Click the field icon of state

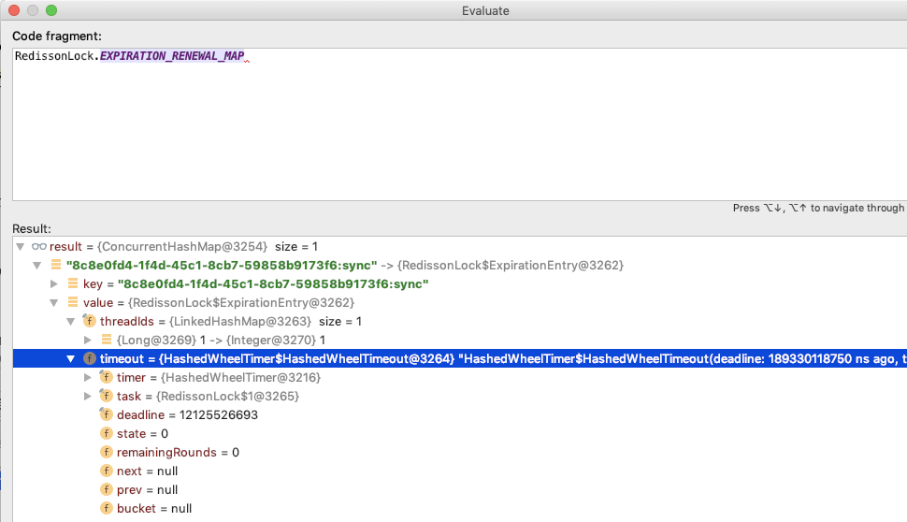tap(106, 433)
